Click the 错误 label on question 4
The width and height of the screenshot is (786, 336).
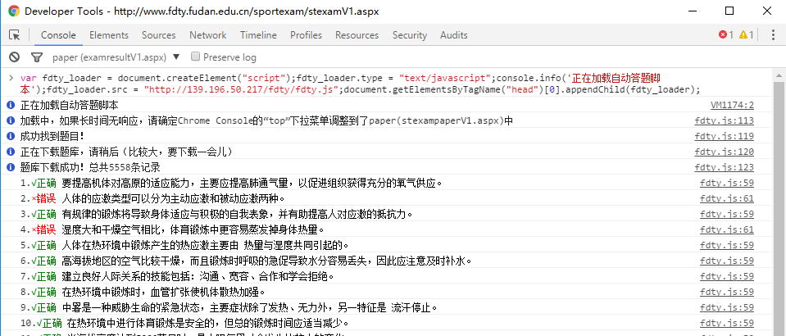click(46, 229)
